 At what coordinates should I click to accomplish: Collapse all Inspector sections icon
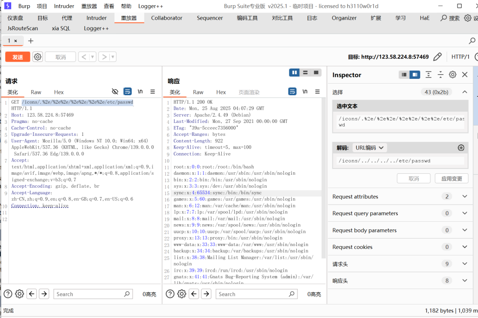click(x=441, y=75)
